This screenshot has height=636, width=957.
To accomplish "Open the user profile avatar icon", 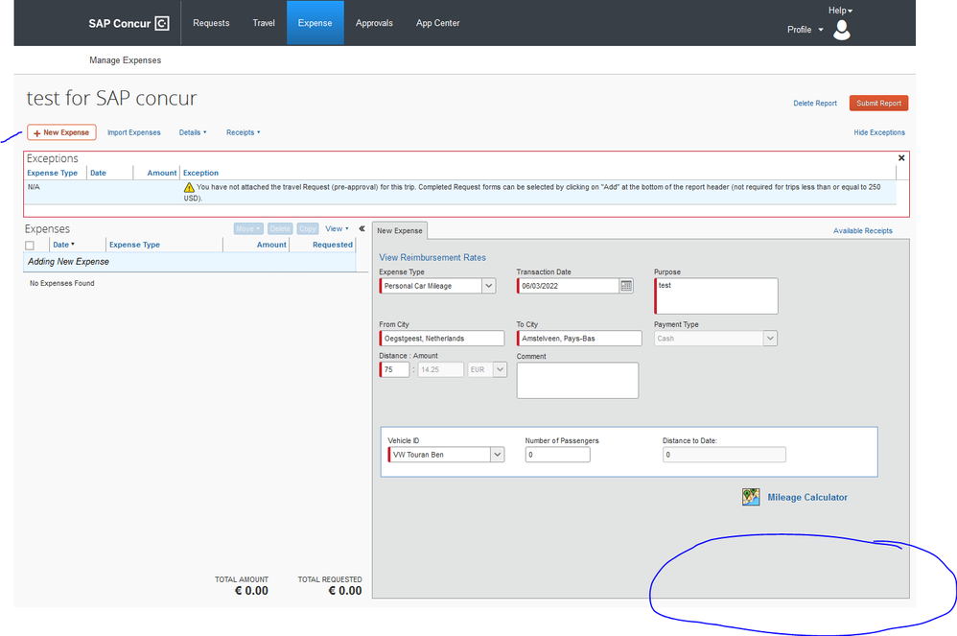I will pos(842,30).
